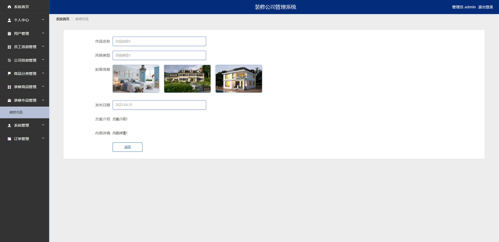The height and width of the screenshot is (242, 499).
Task: Click the sliders icon beside 公司信息管理
Action: [9, 60]
